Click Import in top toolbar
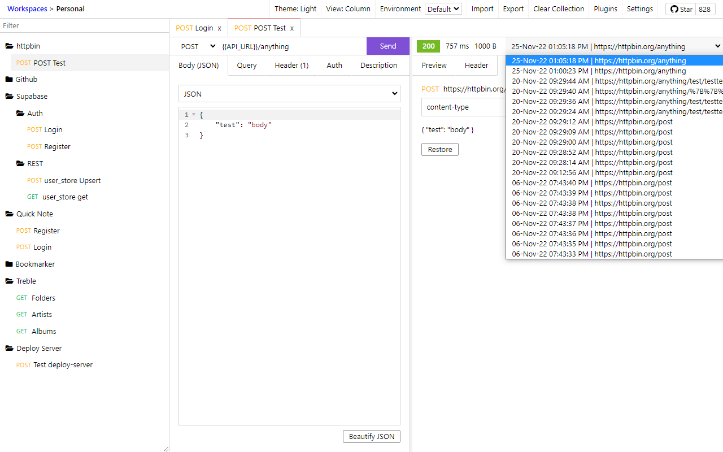This screenshot has height=452, width=723. [482, 9]
